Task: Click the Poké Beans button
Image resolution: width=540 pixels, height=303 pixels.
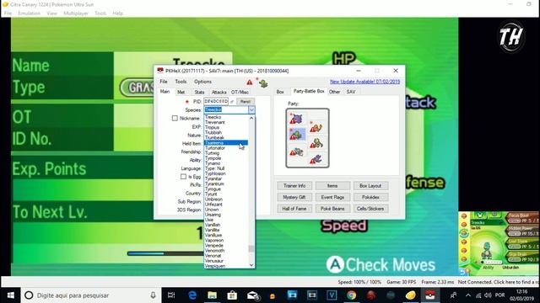Action: pos(332,209)
